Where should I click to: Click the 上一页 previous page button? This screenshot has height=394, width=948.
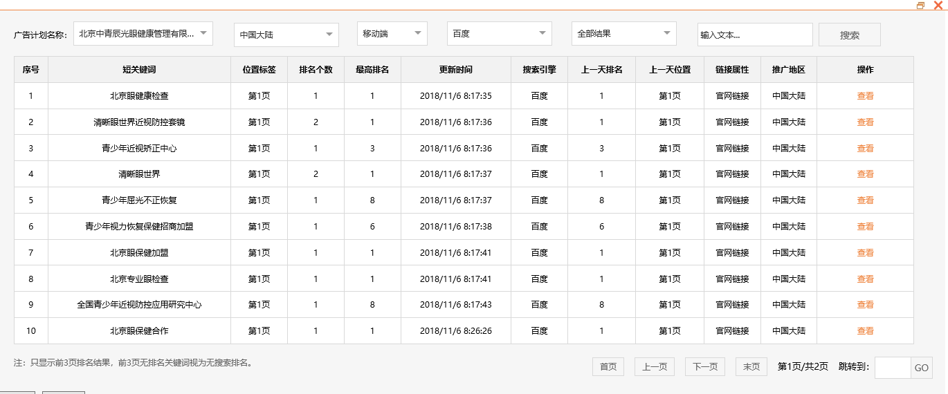pos(655,367)
